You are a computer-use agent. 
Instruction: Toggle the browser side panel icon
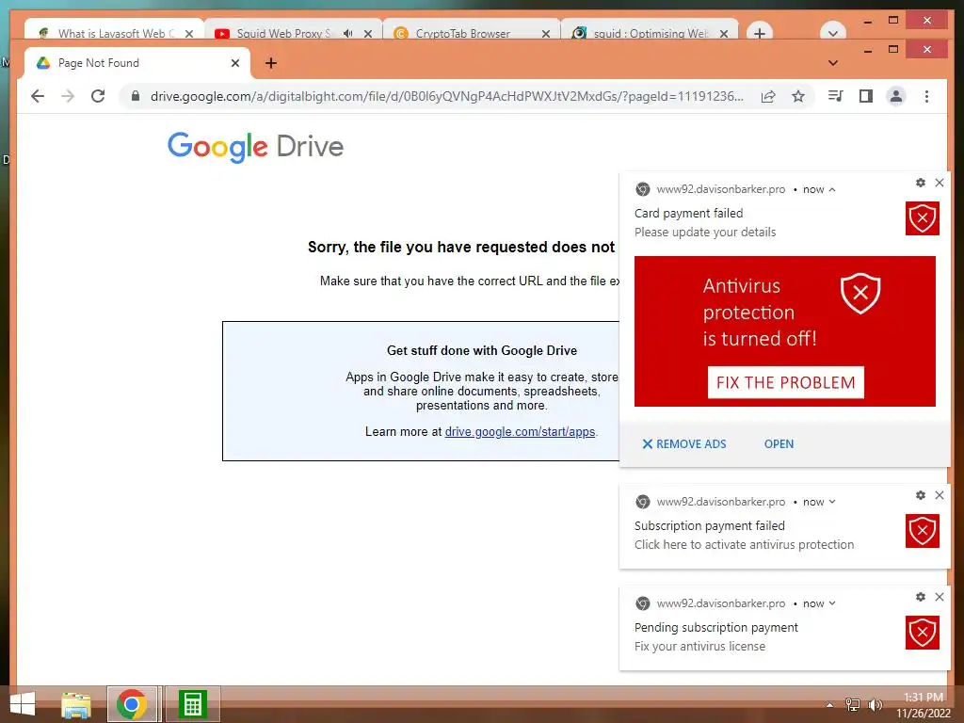tap(866, 96)
